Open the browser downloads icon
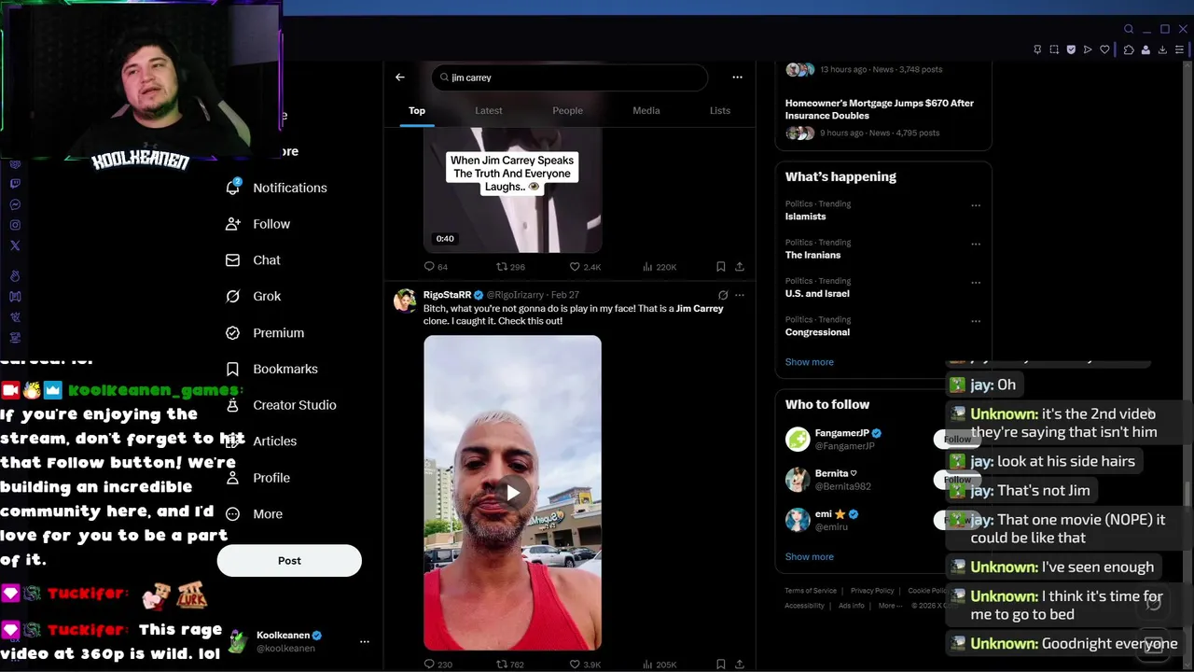Screen dimensions: 1194x672 coord(1162,49)
